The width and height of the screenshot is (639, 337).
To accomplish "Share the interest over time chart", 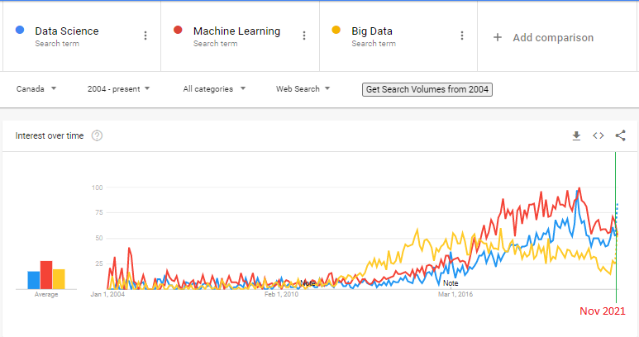I will pyautogui.click(x=620, y=135).
